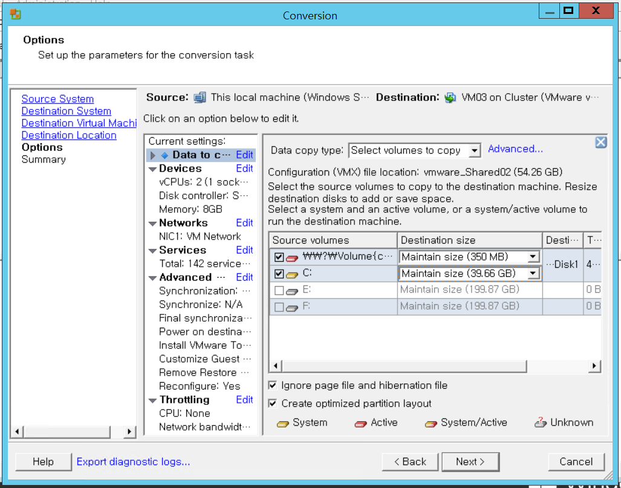Click the red active volume icon in first row
621x488 pixels.
[x=292, y=258]
